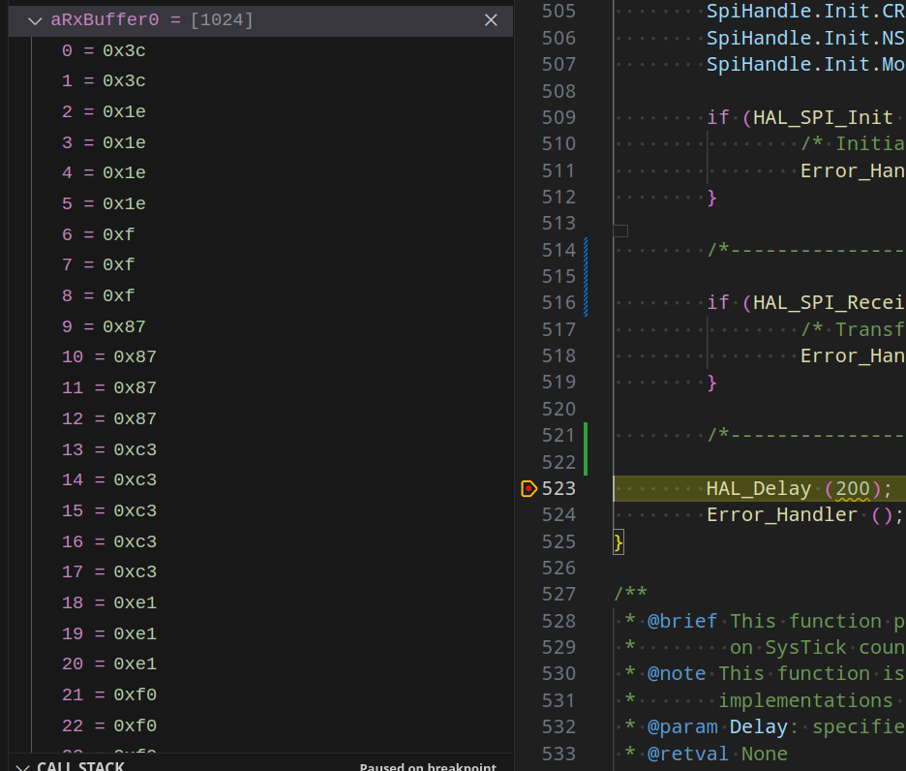This screenshot has height=771, width=906.
Task: Select array element 18 = 0xe1
Action: click(108, 603)
